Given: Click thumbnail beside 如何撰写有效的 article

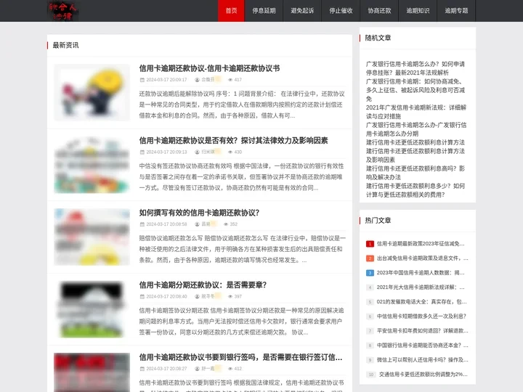Looking at the screenshot, I should (92, 237).
